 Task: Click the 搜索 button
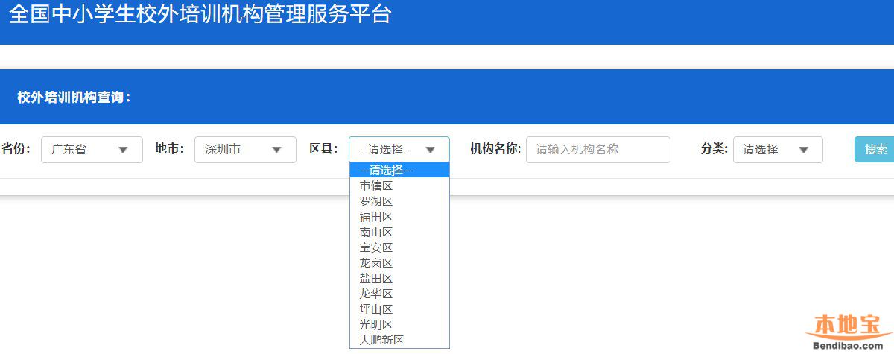(x=875, y=150)
